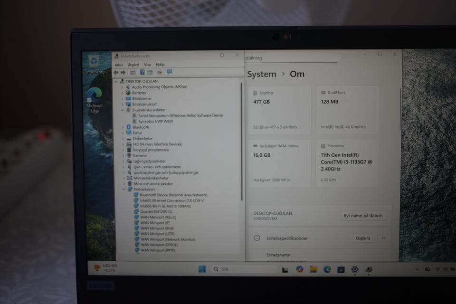Expand the Bildskärmar category arrow
This screenshot has height=304, width=456.
122,99
